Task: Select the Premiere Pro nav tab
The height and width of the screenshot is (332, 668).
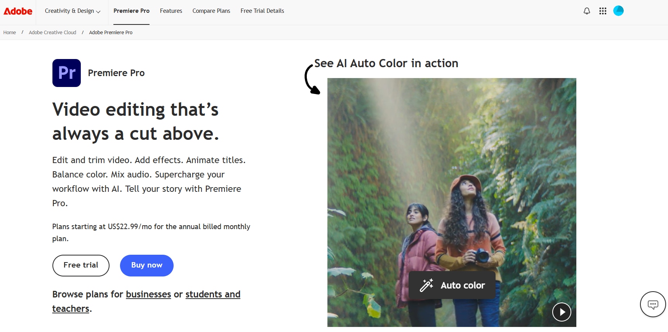Action: pyautogui.click(x=131, y=11)
